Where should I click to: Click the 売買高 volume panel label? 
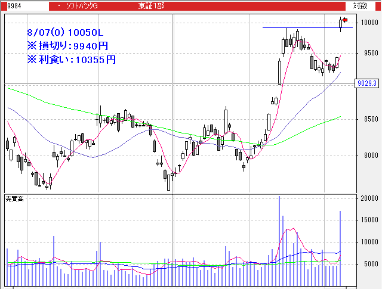pos(14,198)
